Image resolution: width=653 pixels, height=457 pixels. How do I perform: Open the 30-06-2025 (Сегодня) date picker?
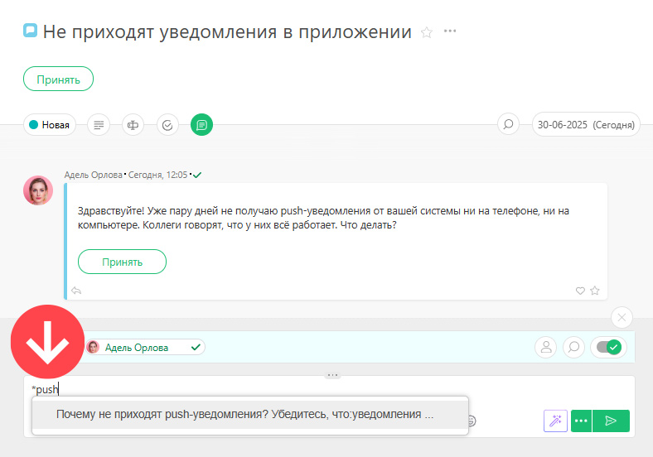click(x=586, y=124)
